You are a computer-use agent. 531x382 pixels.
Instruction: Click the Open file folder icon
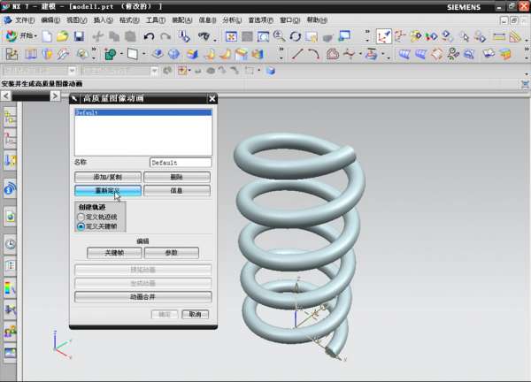[62, 37]
